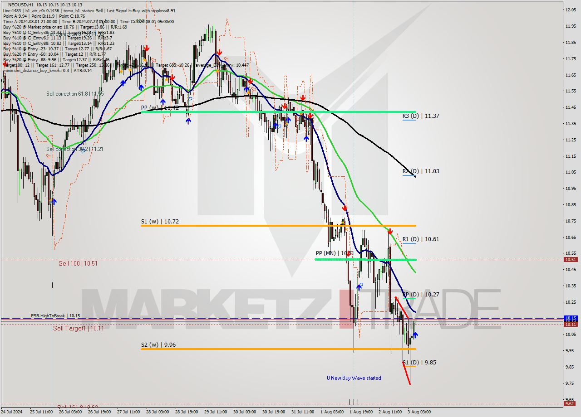Viewport: 581px width, 417px height.
Task: Click the 'S2 (w) | 9.96' support label
Action: 158,345
